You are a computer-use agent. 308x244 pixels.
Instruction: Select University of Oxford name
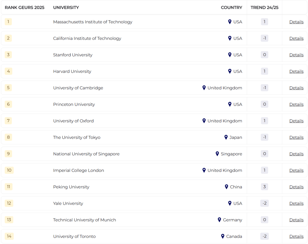click(74, 121)
